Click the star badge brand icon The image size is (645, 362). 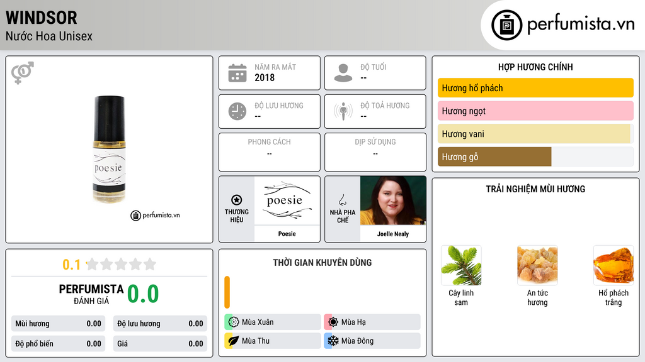(237, 200)
